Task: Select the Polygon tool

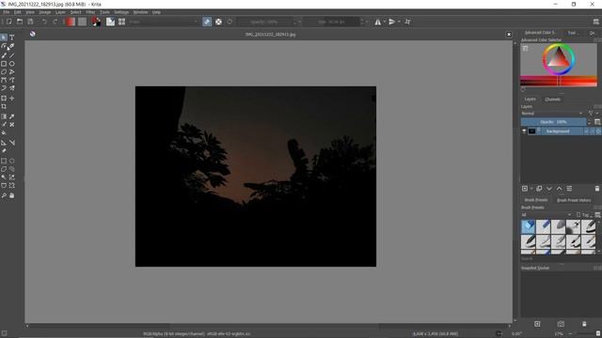Action: [4, 71]
